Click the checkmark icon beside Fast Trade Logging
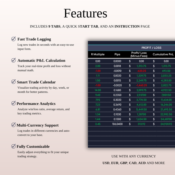The width and height of the screenshot is (175, 175). coord(13,39)
